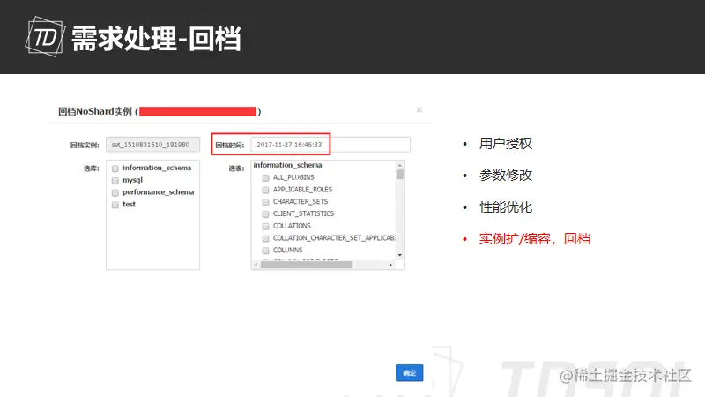
Task: Click the 选库 label
Action: pos(92,169)
